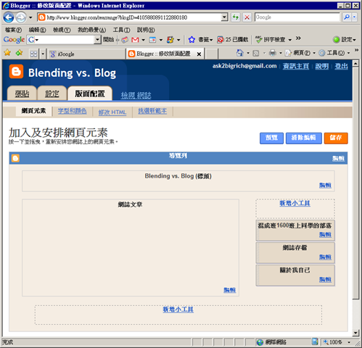
Task: Expand Google Toolbar overflow chevron
Action: tap(298, 38)
